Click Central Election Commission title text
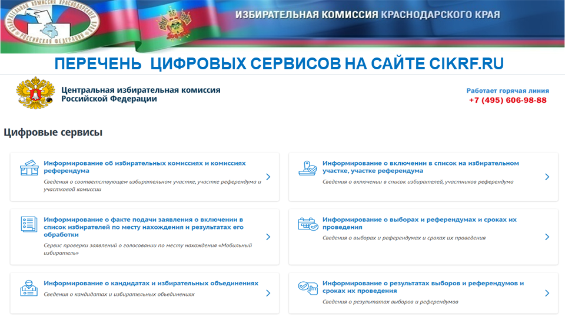 click(141, 95)
